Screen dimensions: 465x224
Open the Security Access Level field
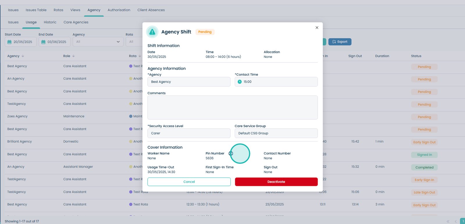click(189, 133)
